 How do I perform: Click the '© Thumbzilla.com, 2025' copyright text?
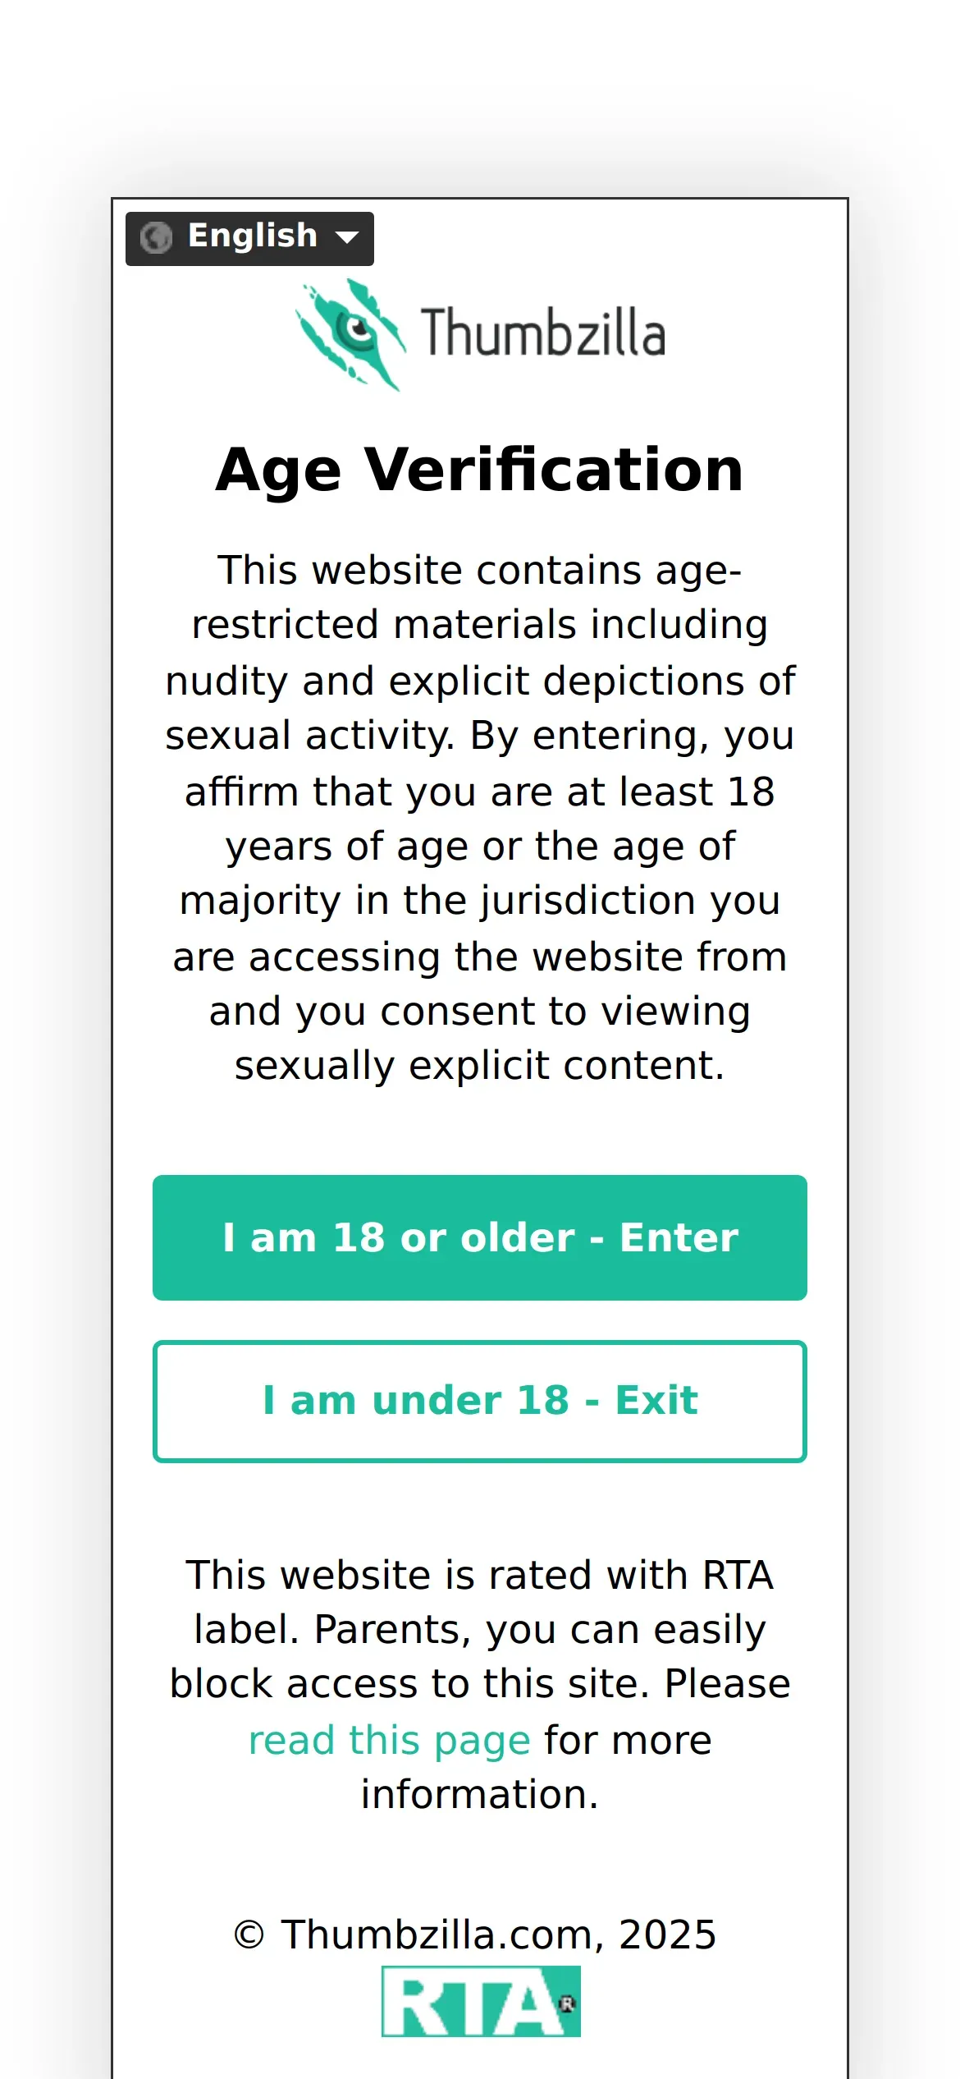475,1934
